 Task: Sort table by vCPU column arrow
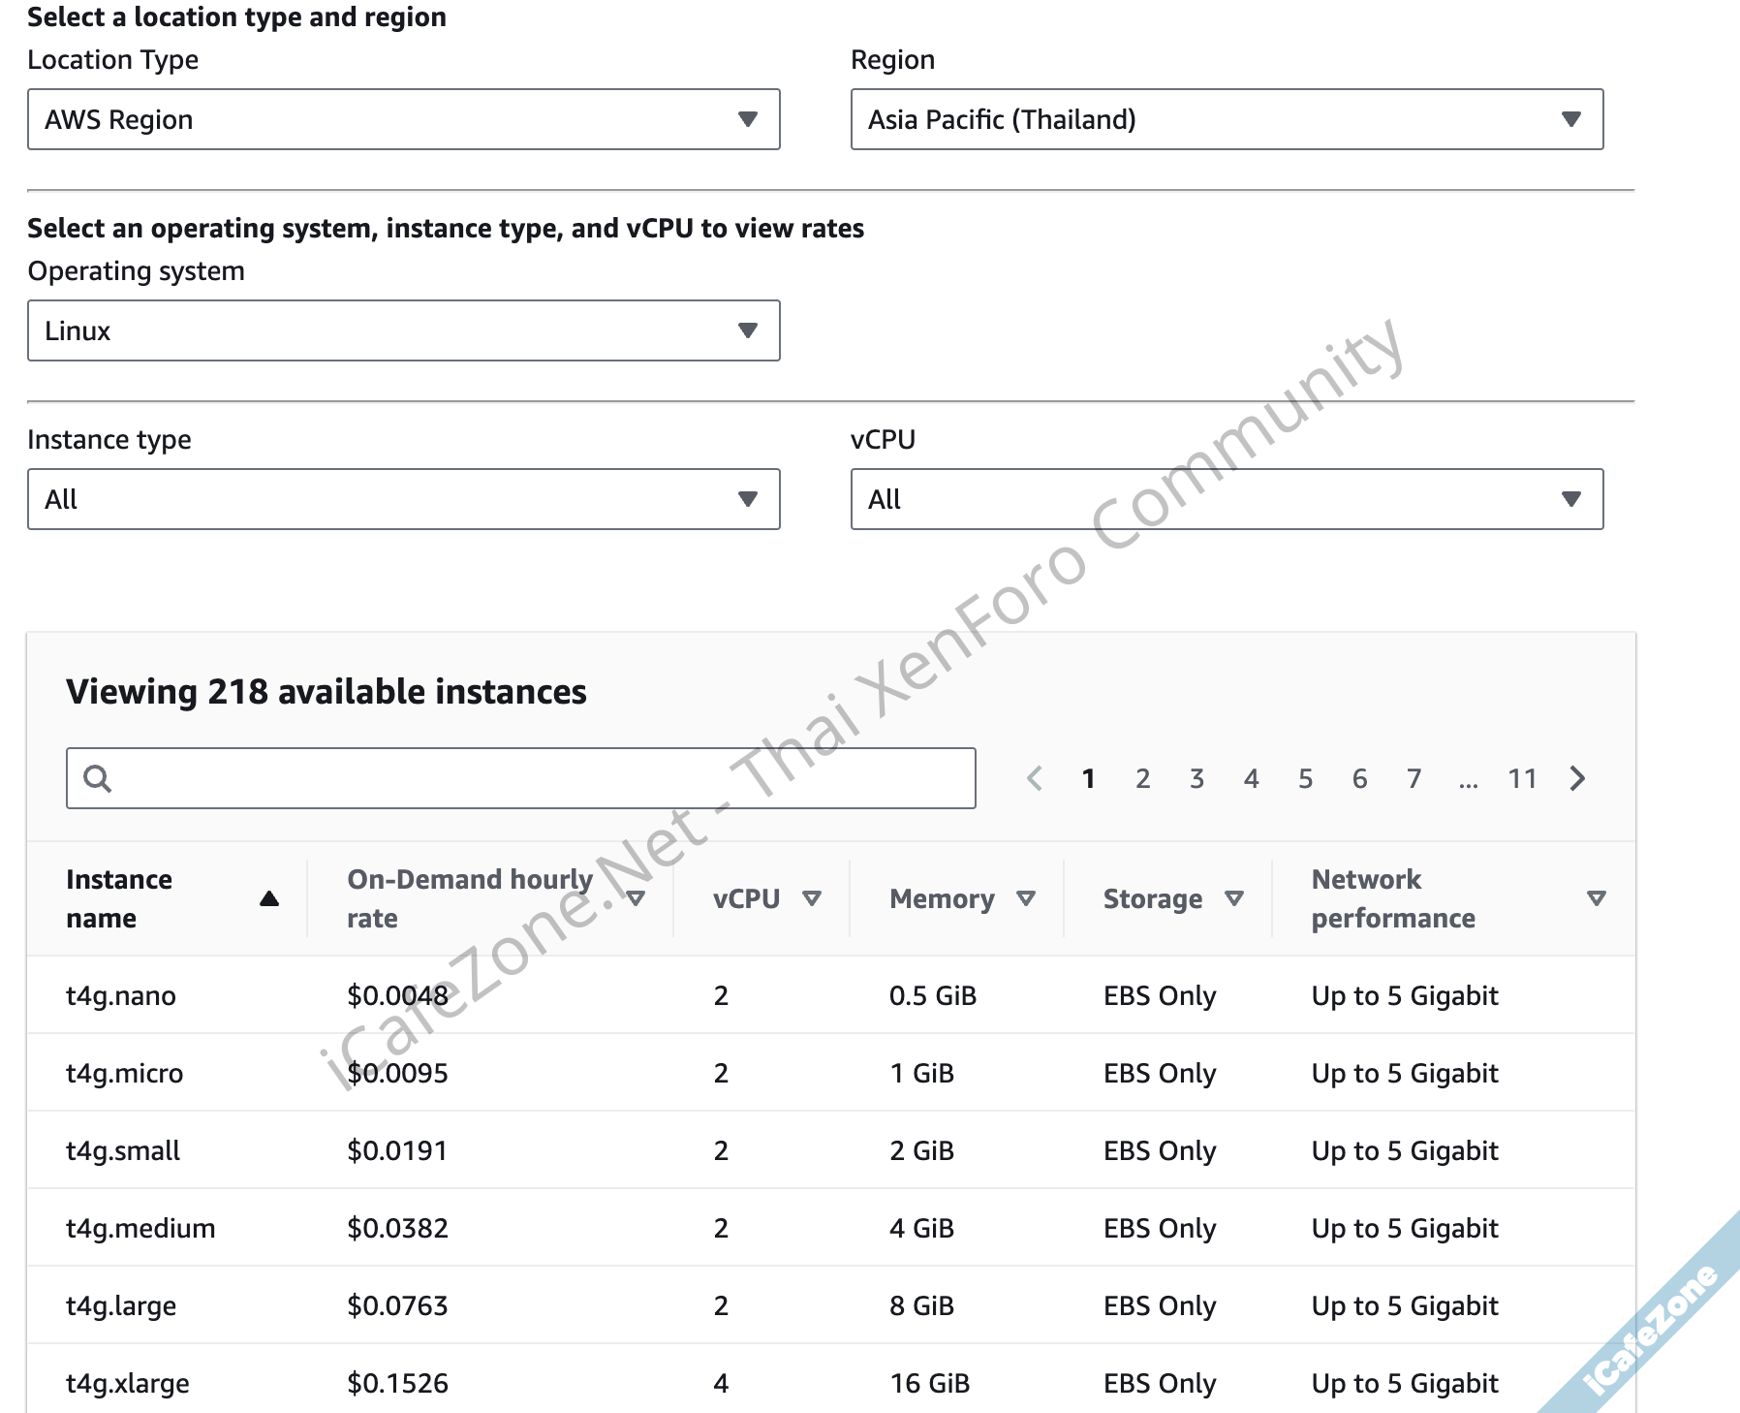[812, 898]
